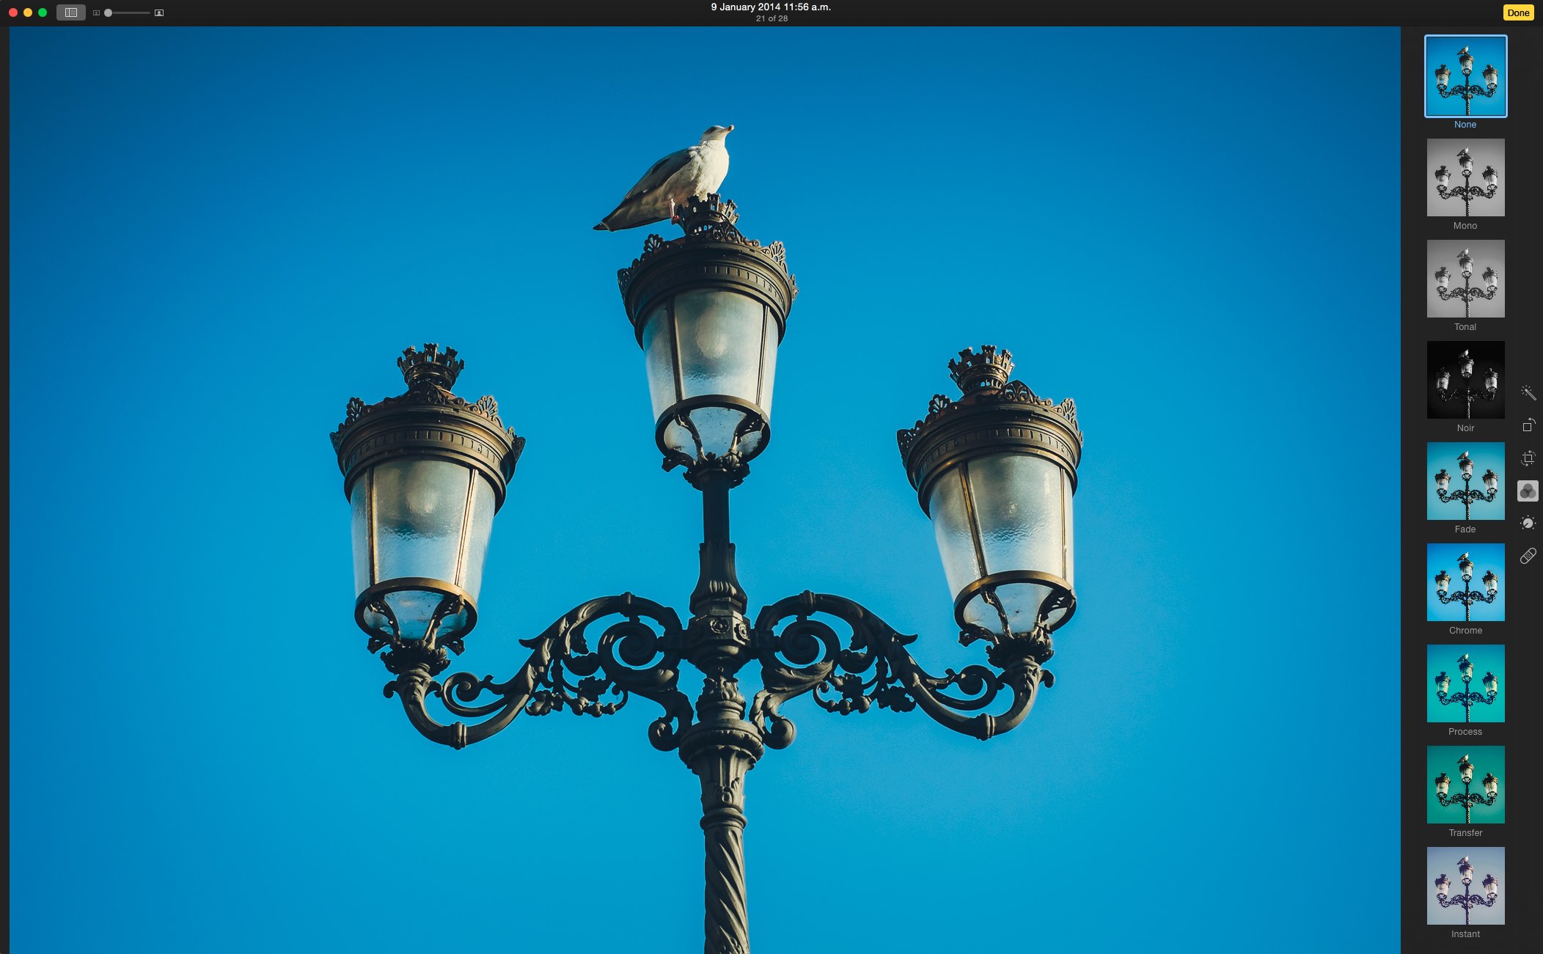The width and height of the screenshot is (1543, 954).
Task: Apply the Fade filter thumbnail
Action: (1465, 481)
